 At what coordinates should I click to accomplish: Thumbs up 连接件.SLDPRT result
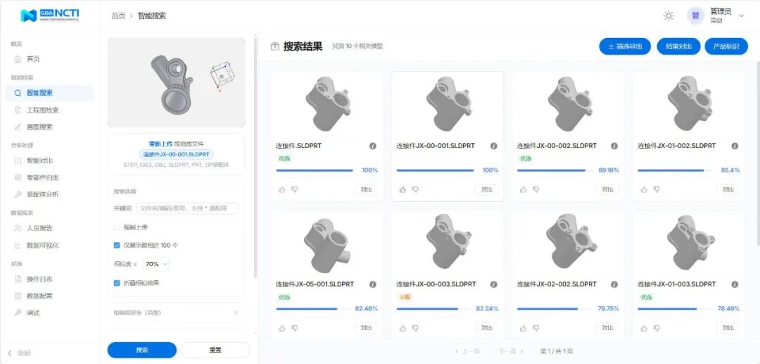coord(282,189)
